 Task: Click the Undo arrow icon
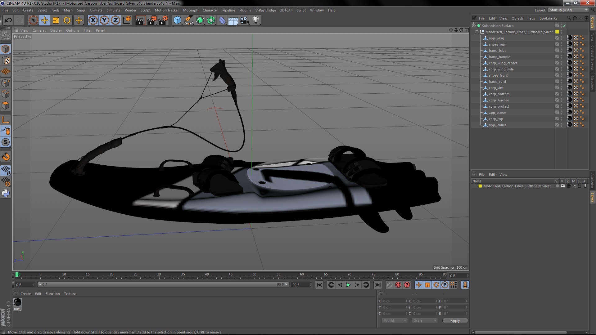pyautogui.click(x=8, y=20)
